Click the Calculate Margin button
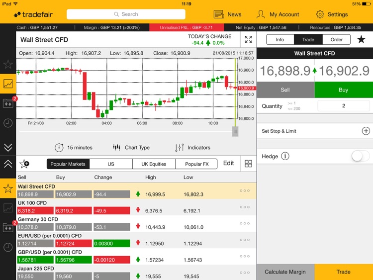 285,272
